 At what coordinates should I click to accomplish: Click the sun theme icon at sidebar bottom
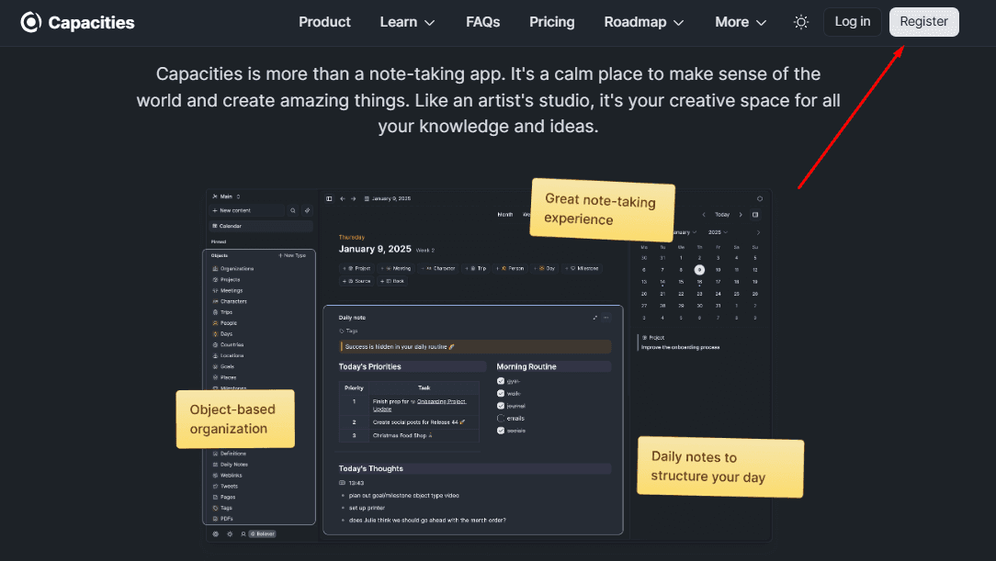tap(230, 534)
